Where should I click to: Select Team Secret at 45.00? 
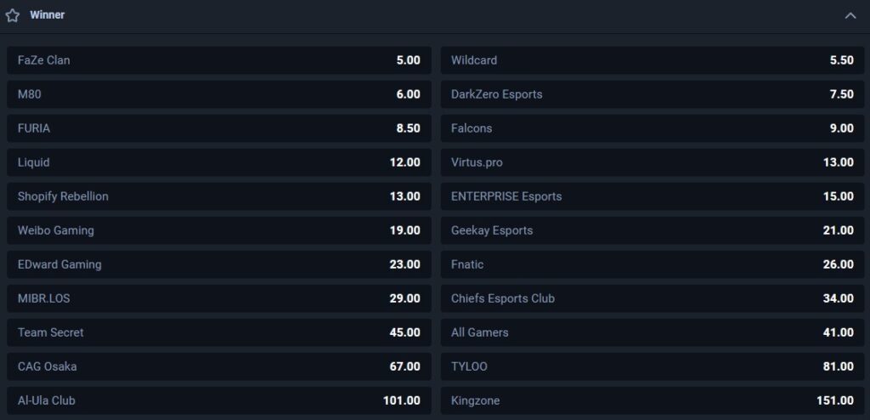(x=218, y=332)
